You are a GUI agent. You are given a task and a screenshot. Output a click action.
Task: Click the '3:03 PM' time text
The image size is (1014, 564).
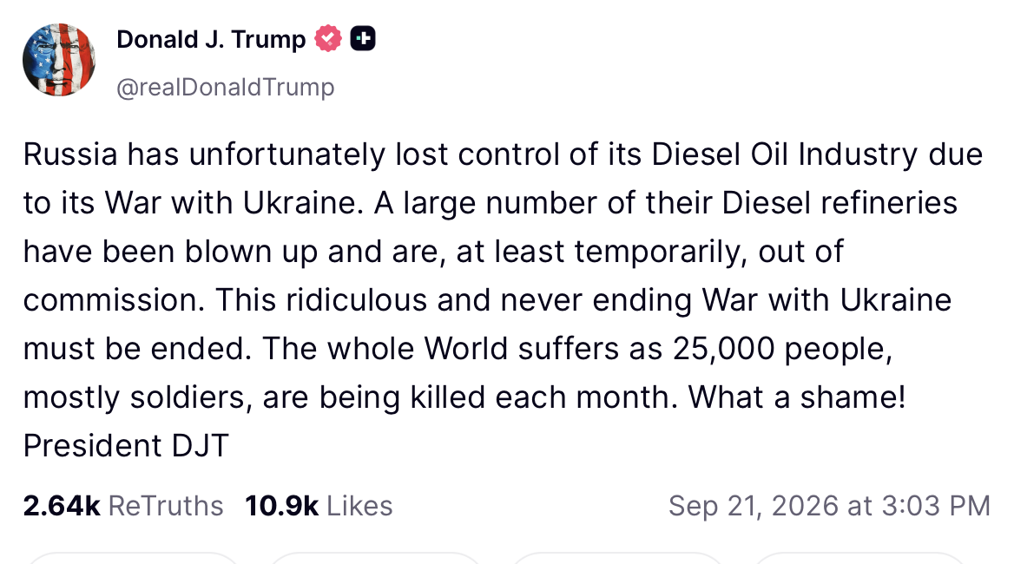pos(936,506)
